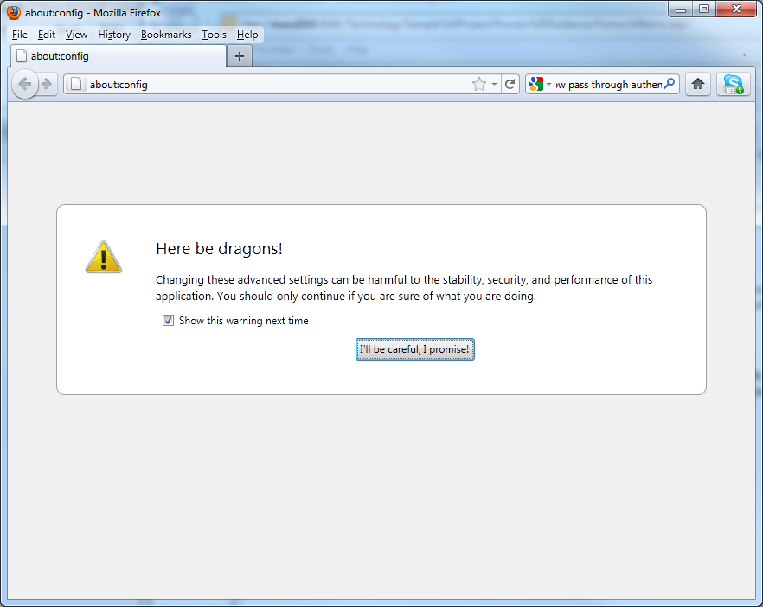
Task: Bookmark this page with the star icon
Action: (x=478, y=84)
